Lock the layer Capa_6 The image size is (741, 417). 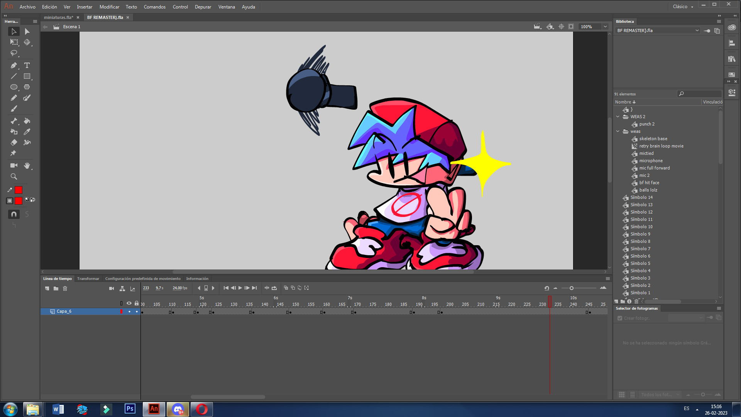[137, 311]
